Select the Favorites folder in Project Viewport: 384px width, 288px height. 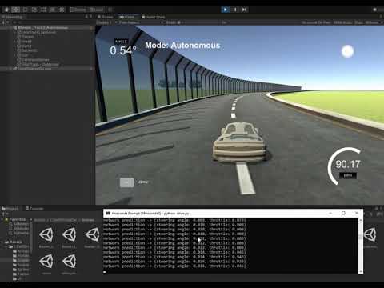click(17, 219)
